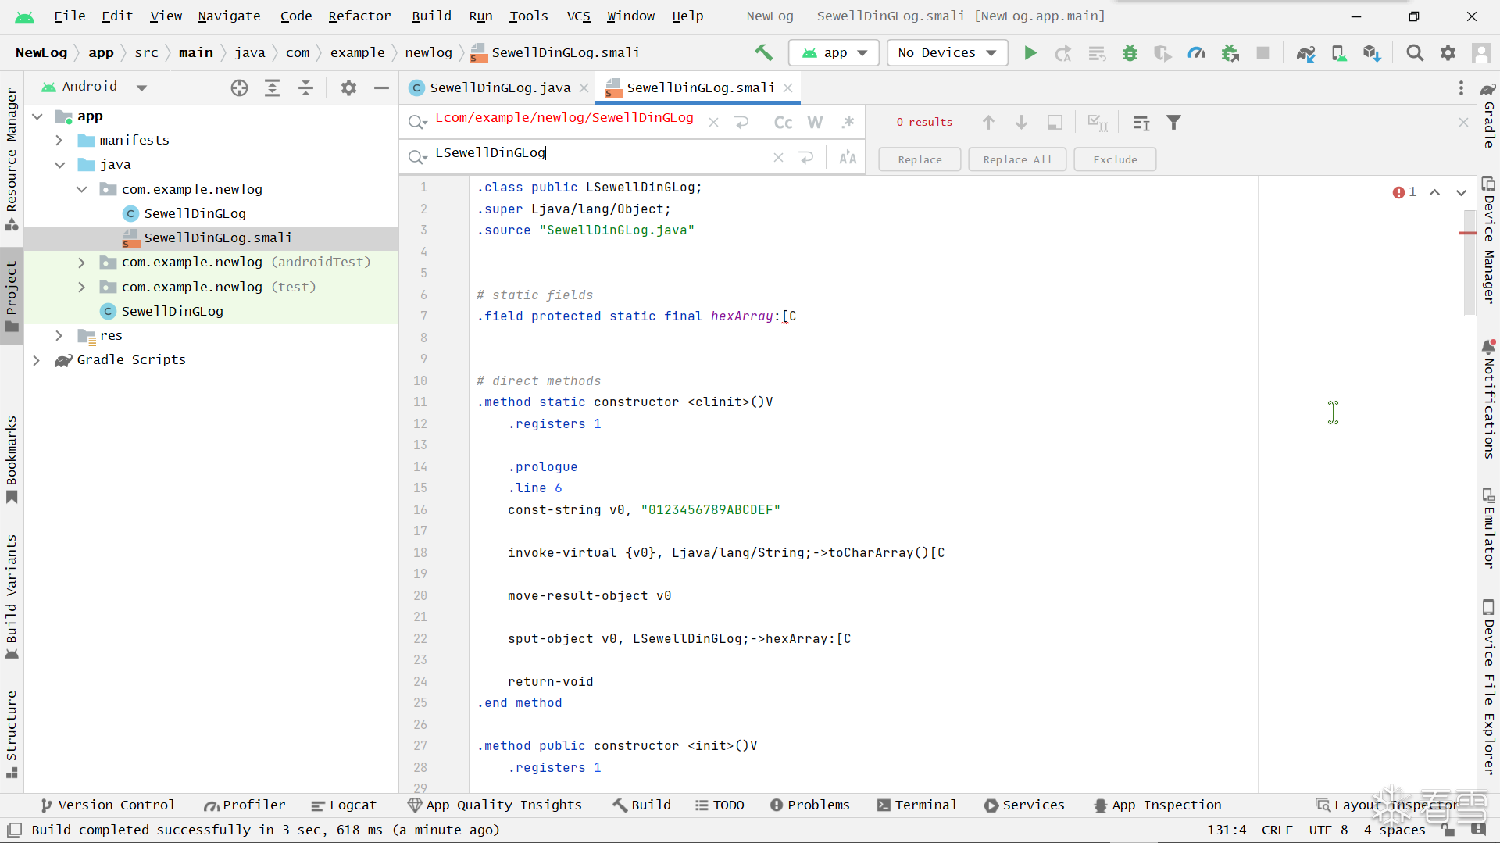Image resolution: width=1500 pixels, height=843 pixels.
Task: Toggle Regex option in the find bar
Action: 848,123
